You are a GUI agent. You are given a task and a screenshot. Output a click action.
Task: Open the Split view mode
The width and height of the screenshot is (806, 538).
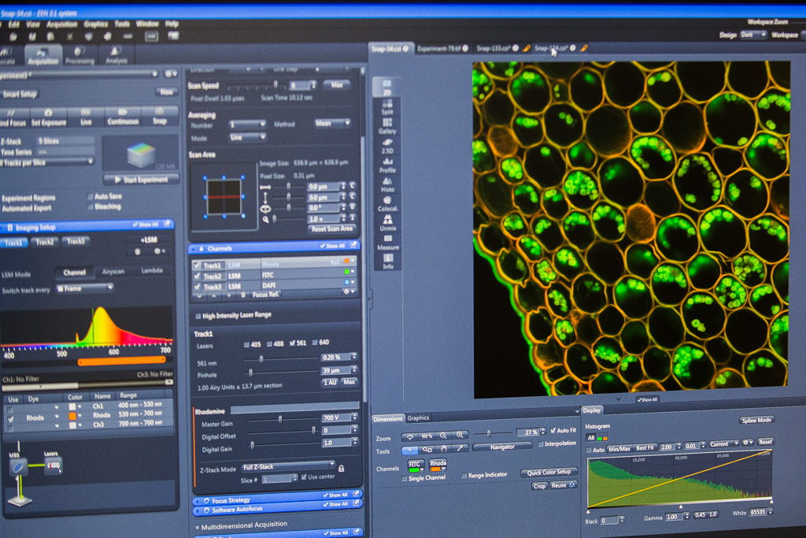tap(387, 107)
